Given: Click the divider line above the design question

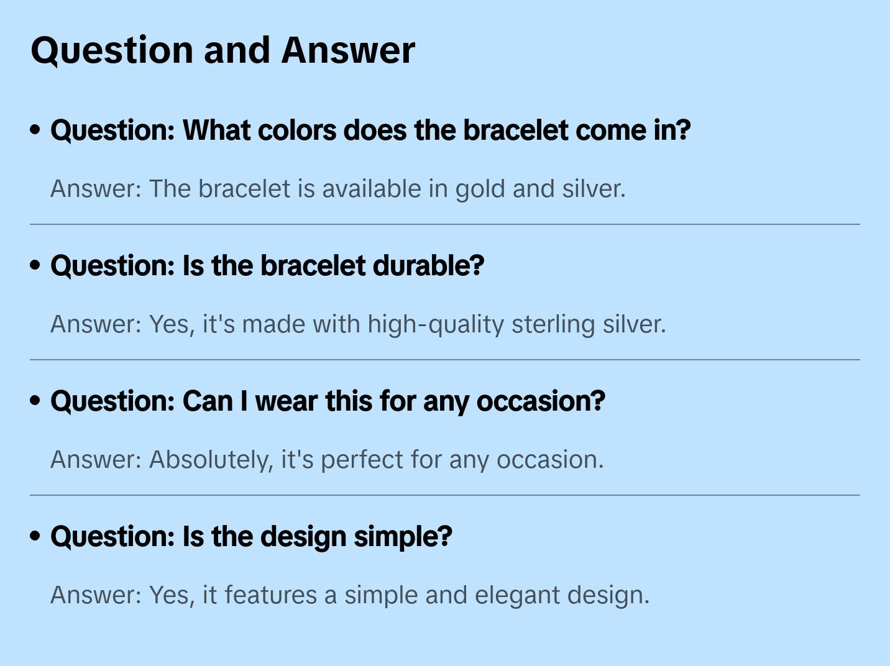Looking at the screenshot, I should coord(444,495).
